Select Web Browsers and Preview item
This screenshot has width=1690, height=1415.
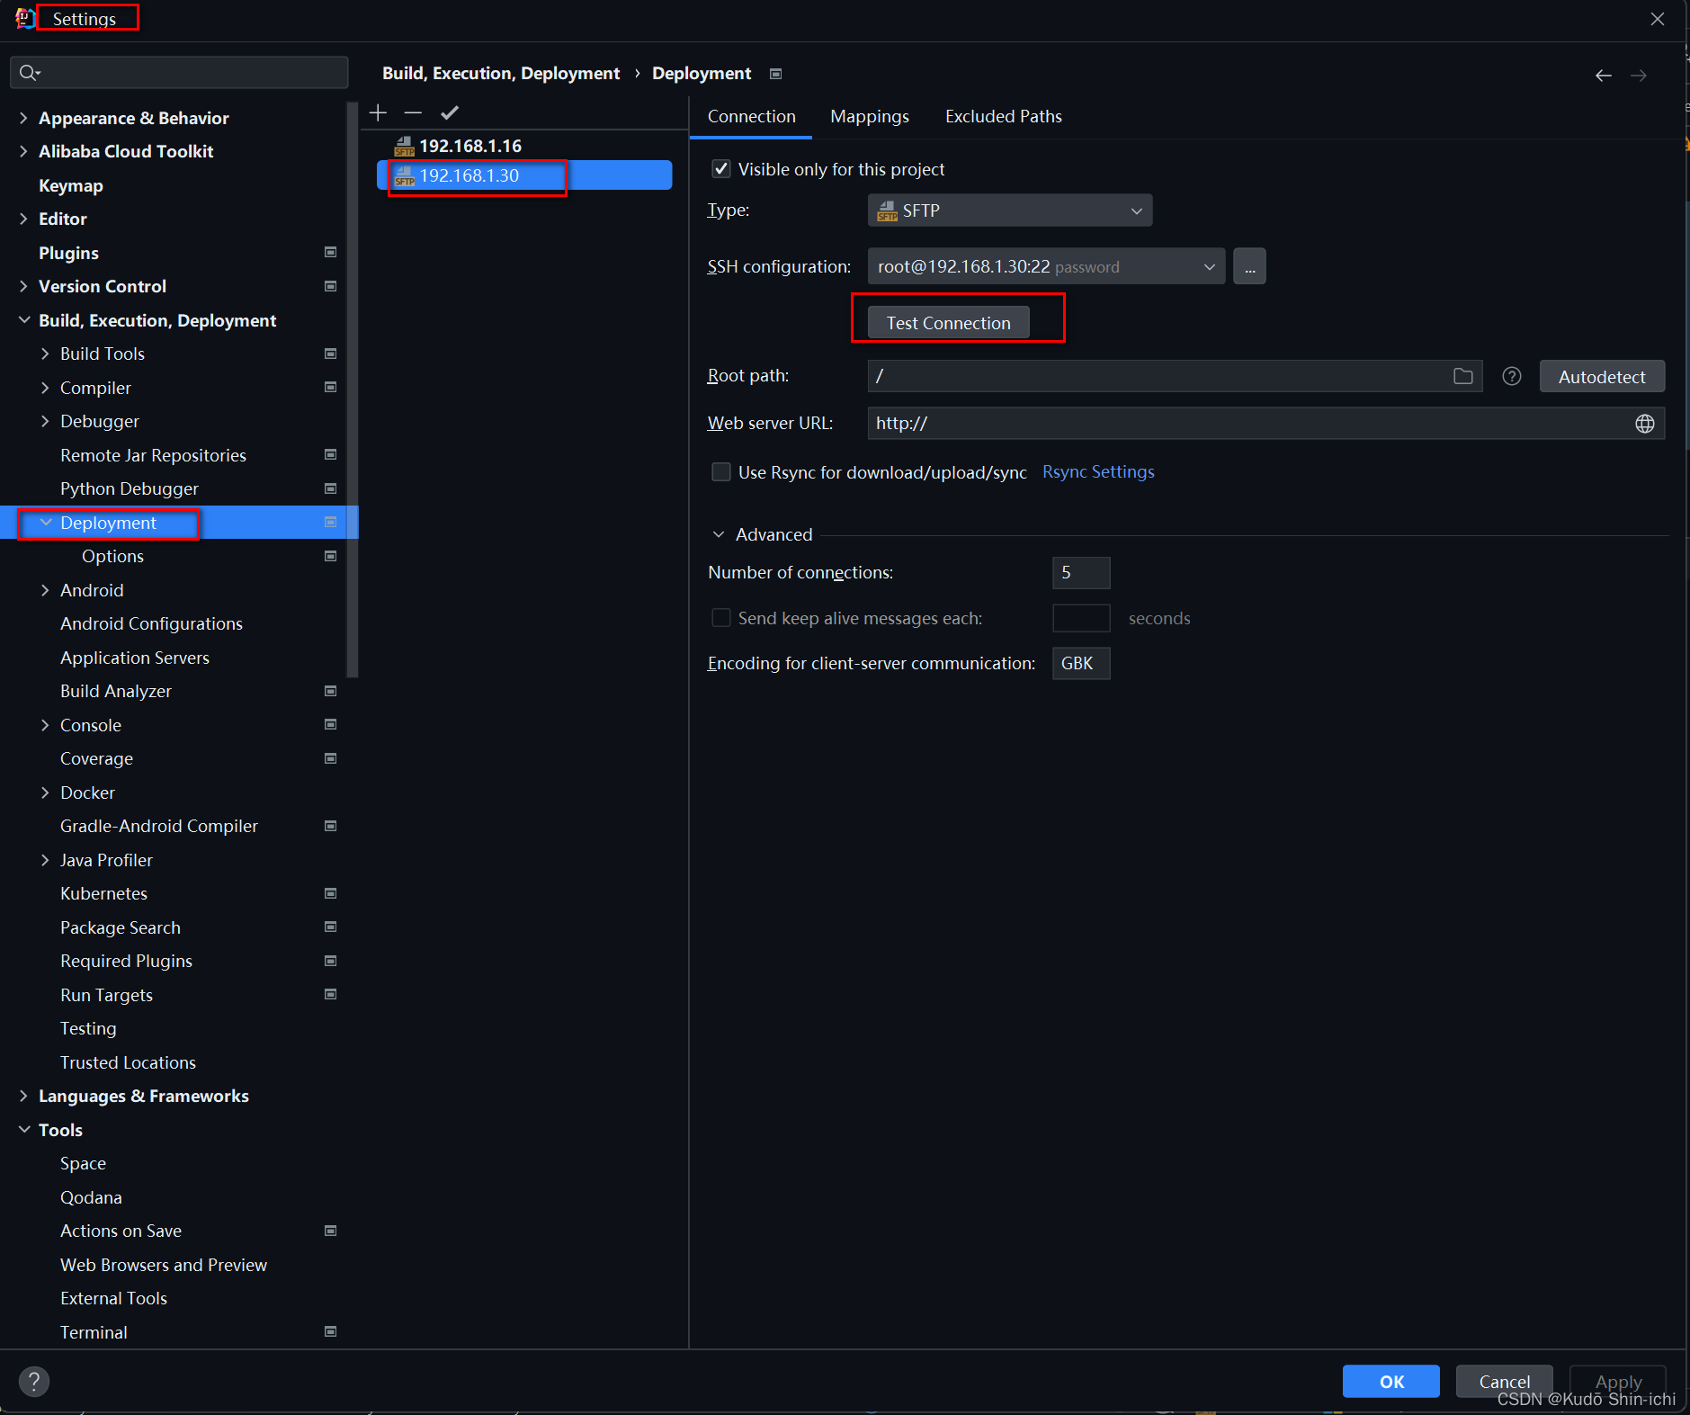pos(164,1265)
